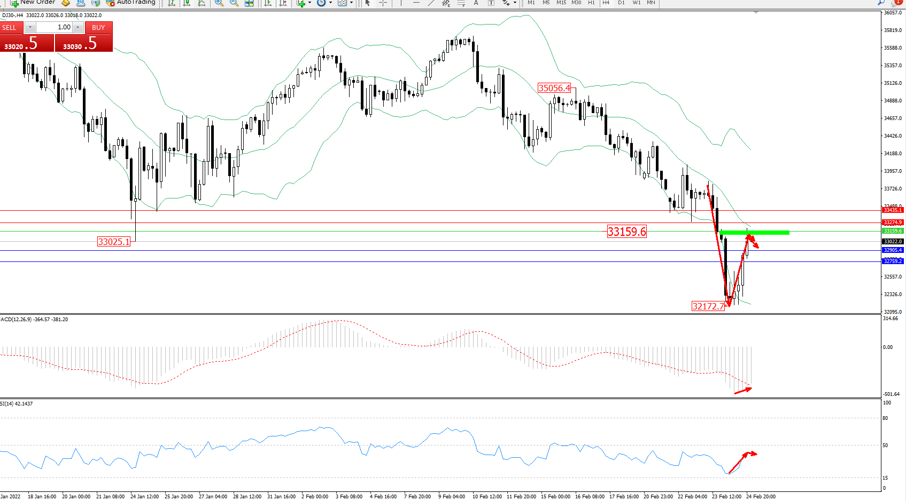Click the lot volume field showing 1.00
Screen dimensions: 906x501
tap(54, 27)
